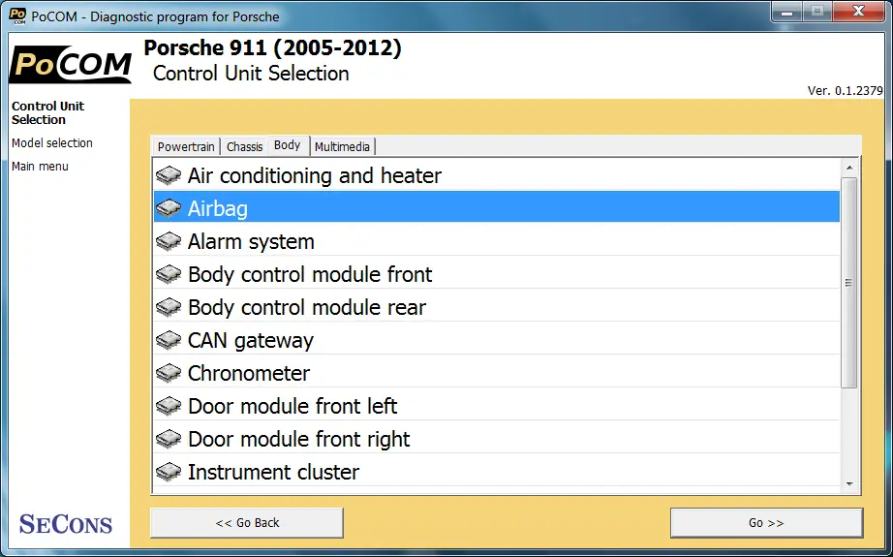Click the scrollbar up arrow in the list

coord(849,168)
